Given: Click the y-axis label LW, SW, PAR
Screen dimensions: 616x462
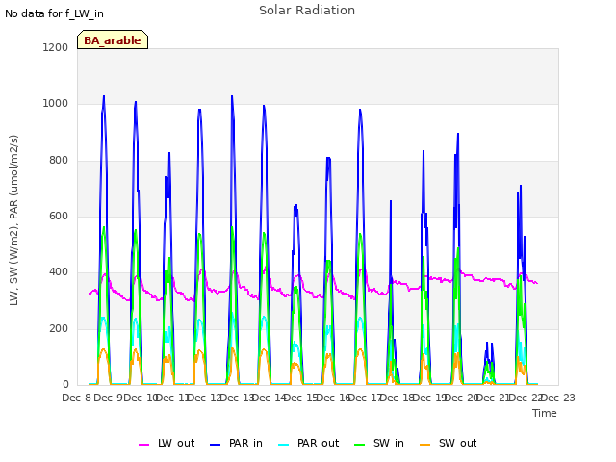Looking at the screenshot, I should click(13, 220).
